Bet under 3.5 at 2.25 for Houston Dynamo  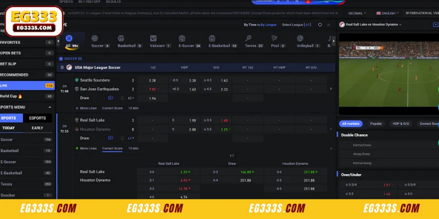point(216,129)
